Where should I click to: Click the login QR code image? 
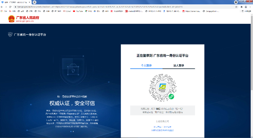click(x=163, y=88)
